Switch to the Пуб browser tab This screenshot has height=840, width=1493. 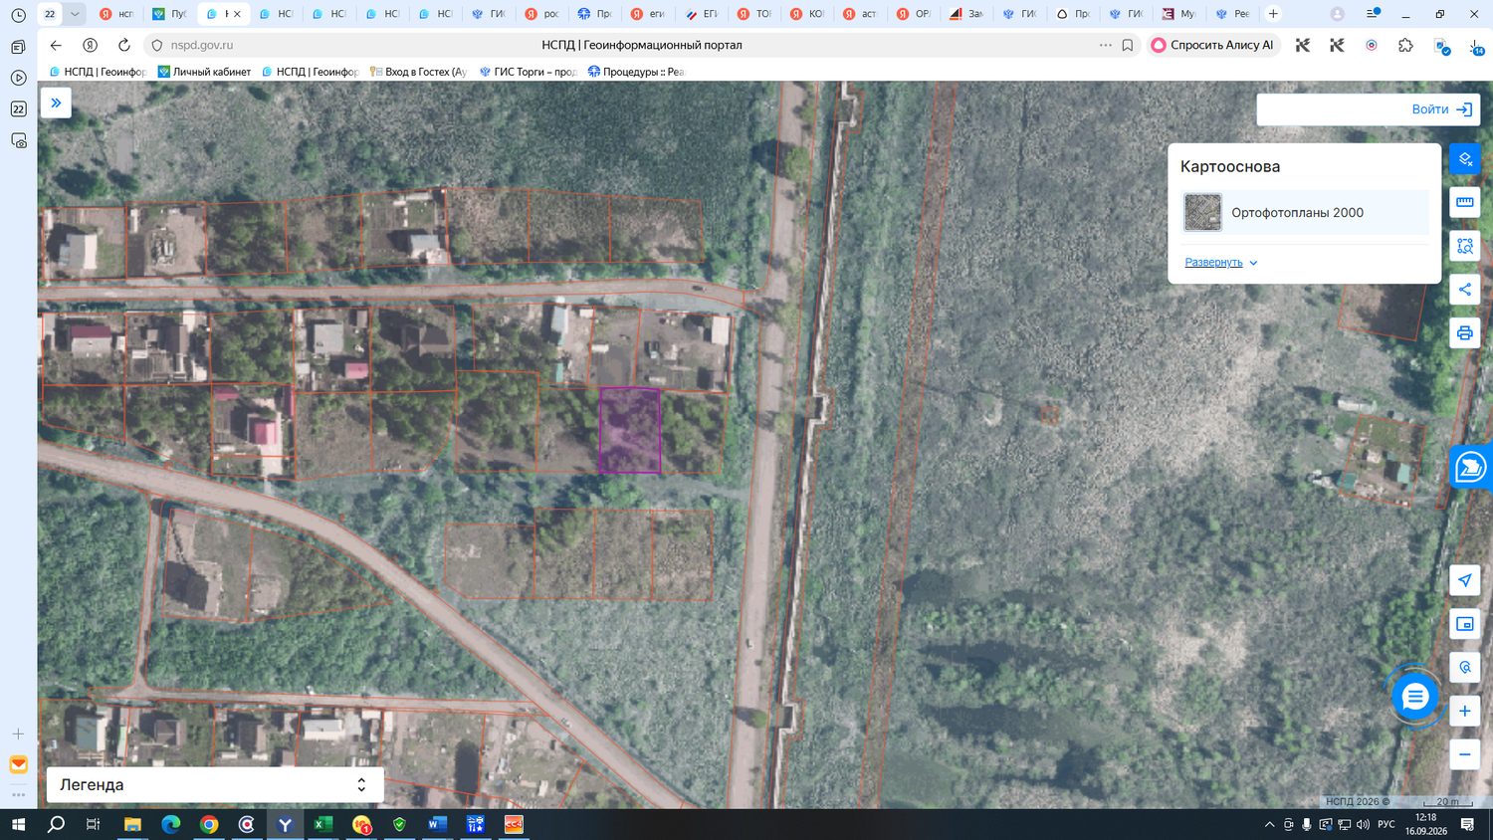coord(169,14)
